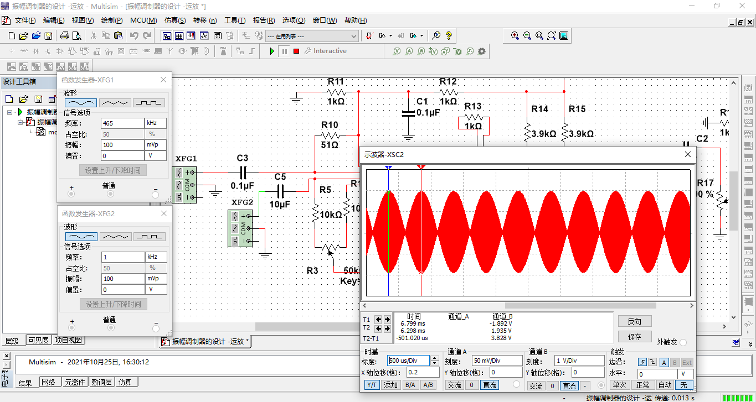756x402 pixels.
Task: Click the 保存 button on oscilloscope XSC2
Action: point(635,336)
